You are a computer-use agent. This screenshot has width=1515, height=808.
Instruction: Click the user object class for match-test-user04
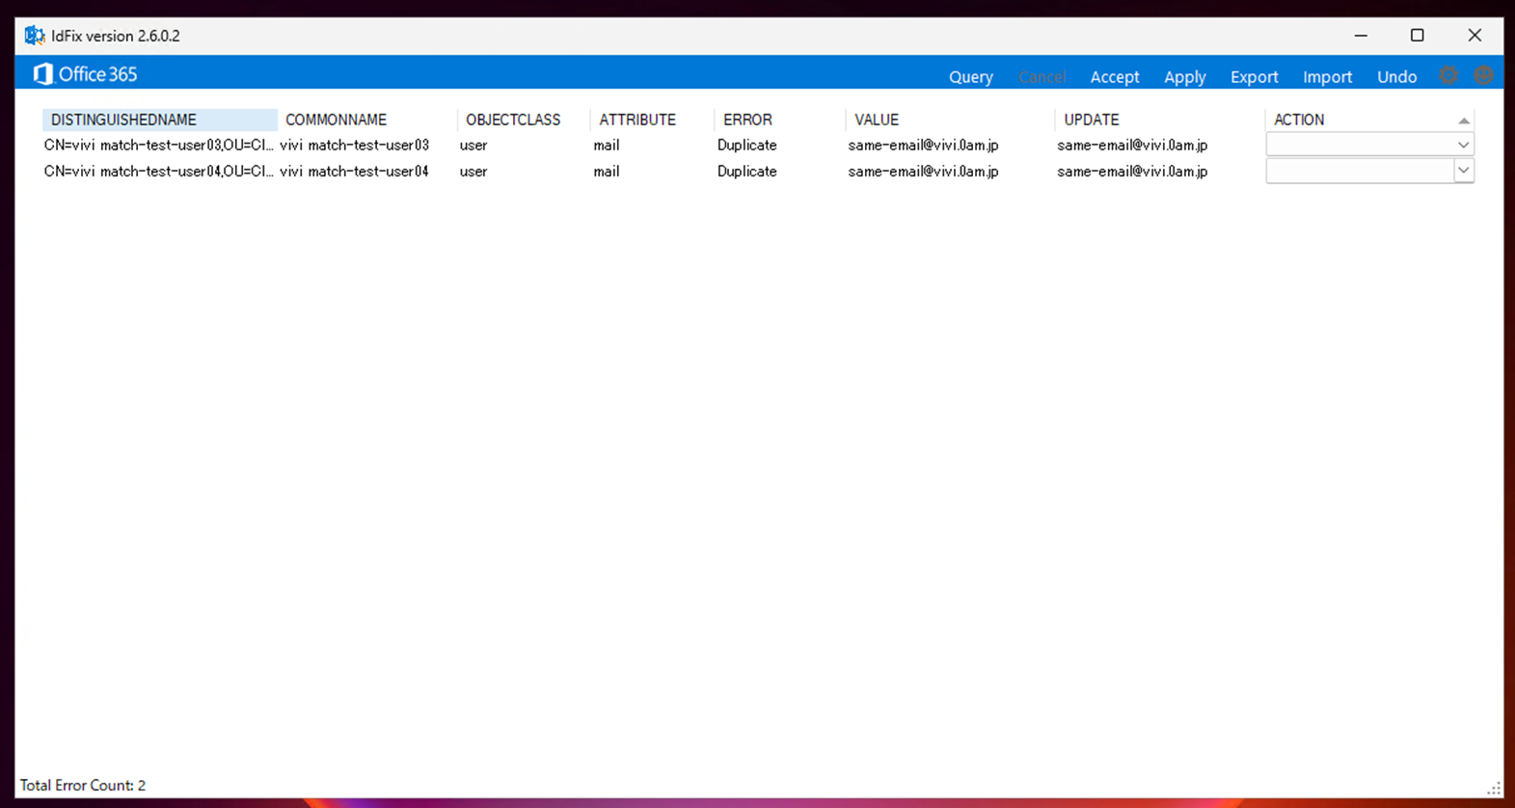[x=473, y=171]
